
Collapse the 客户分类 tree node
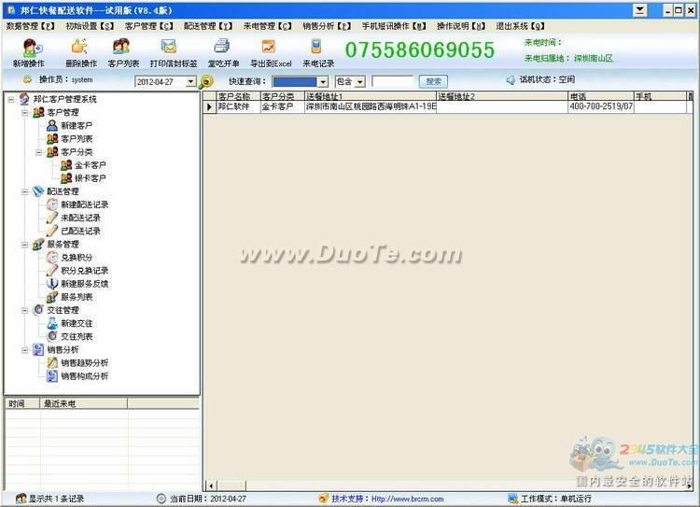tap(39, 152)
